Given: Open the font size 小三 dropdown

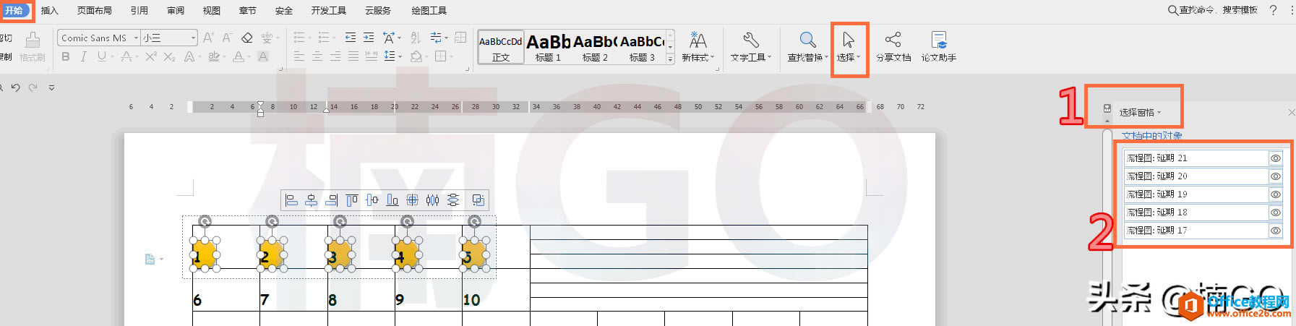Looking at the screenshot, I should point(193,38).
